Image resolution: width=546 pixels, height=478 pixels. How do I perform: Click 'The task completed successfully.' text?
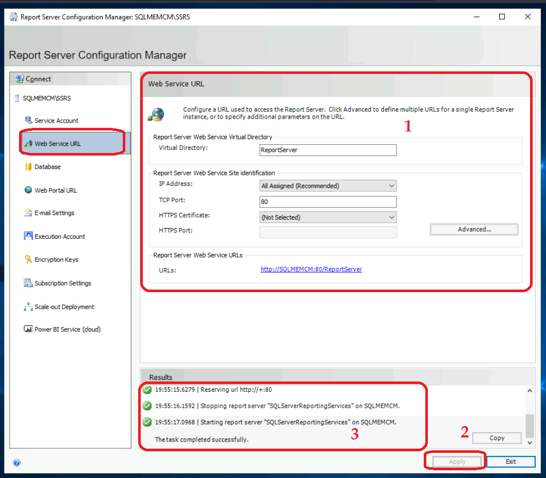pos(202,439)
